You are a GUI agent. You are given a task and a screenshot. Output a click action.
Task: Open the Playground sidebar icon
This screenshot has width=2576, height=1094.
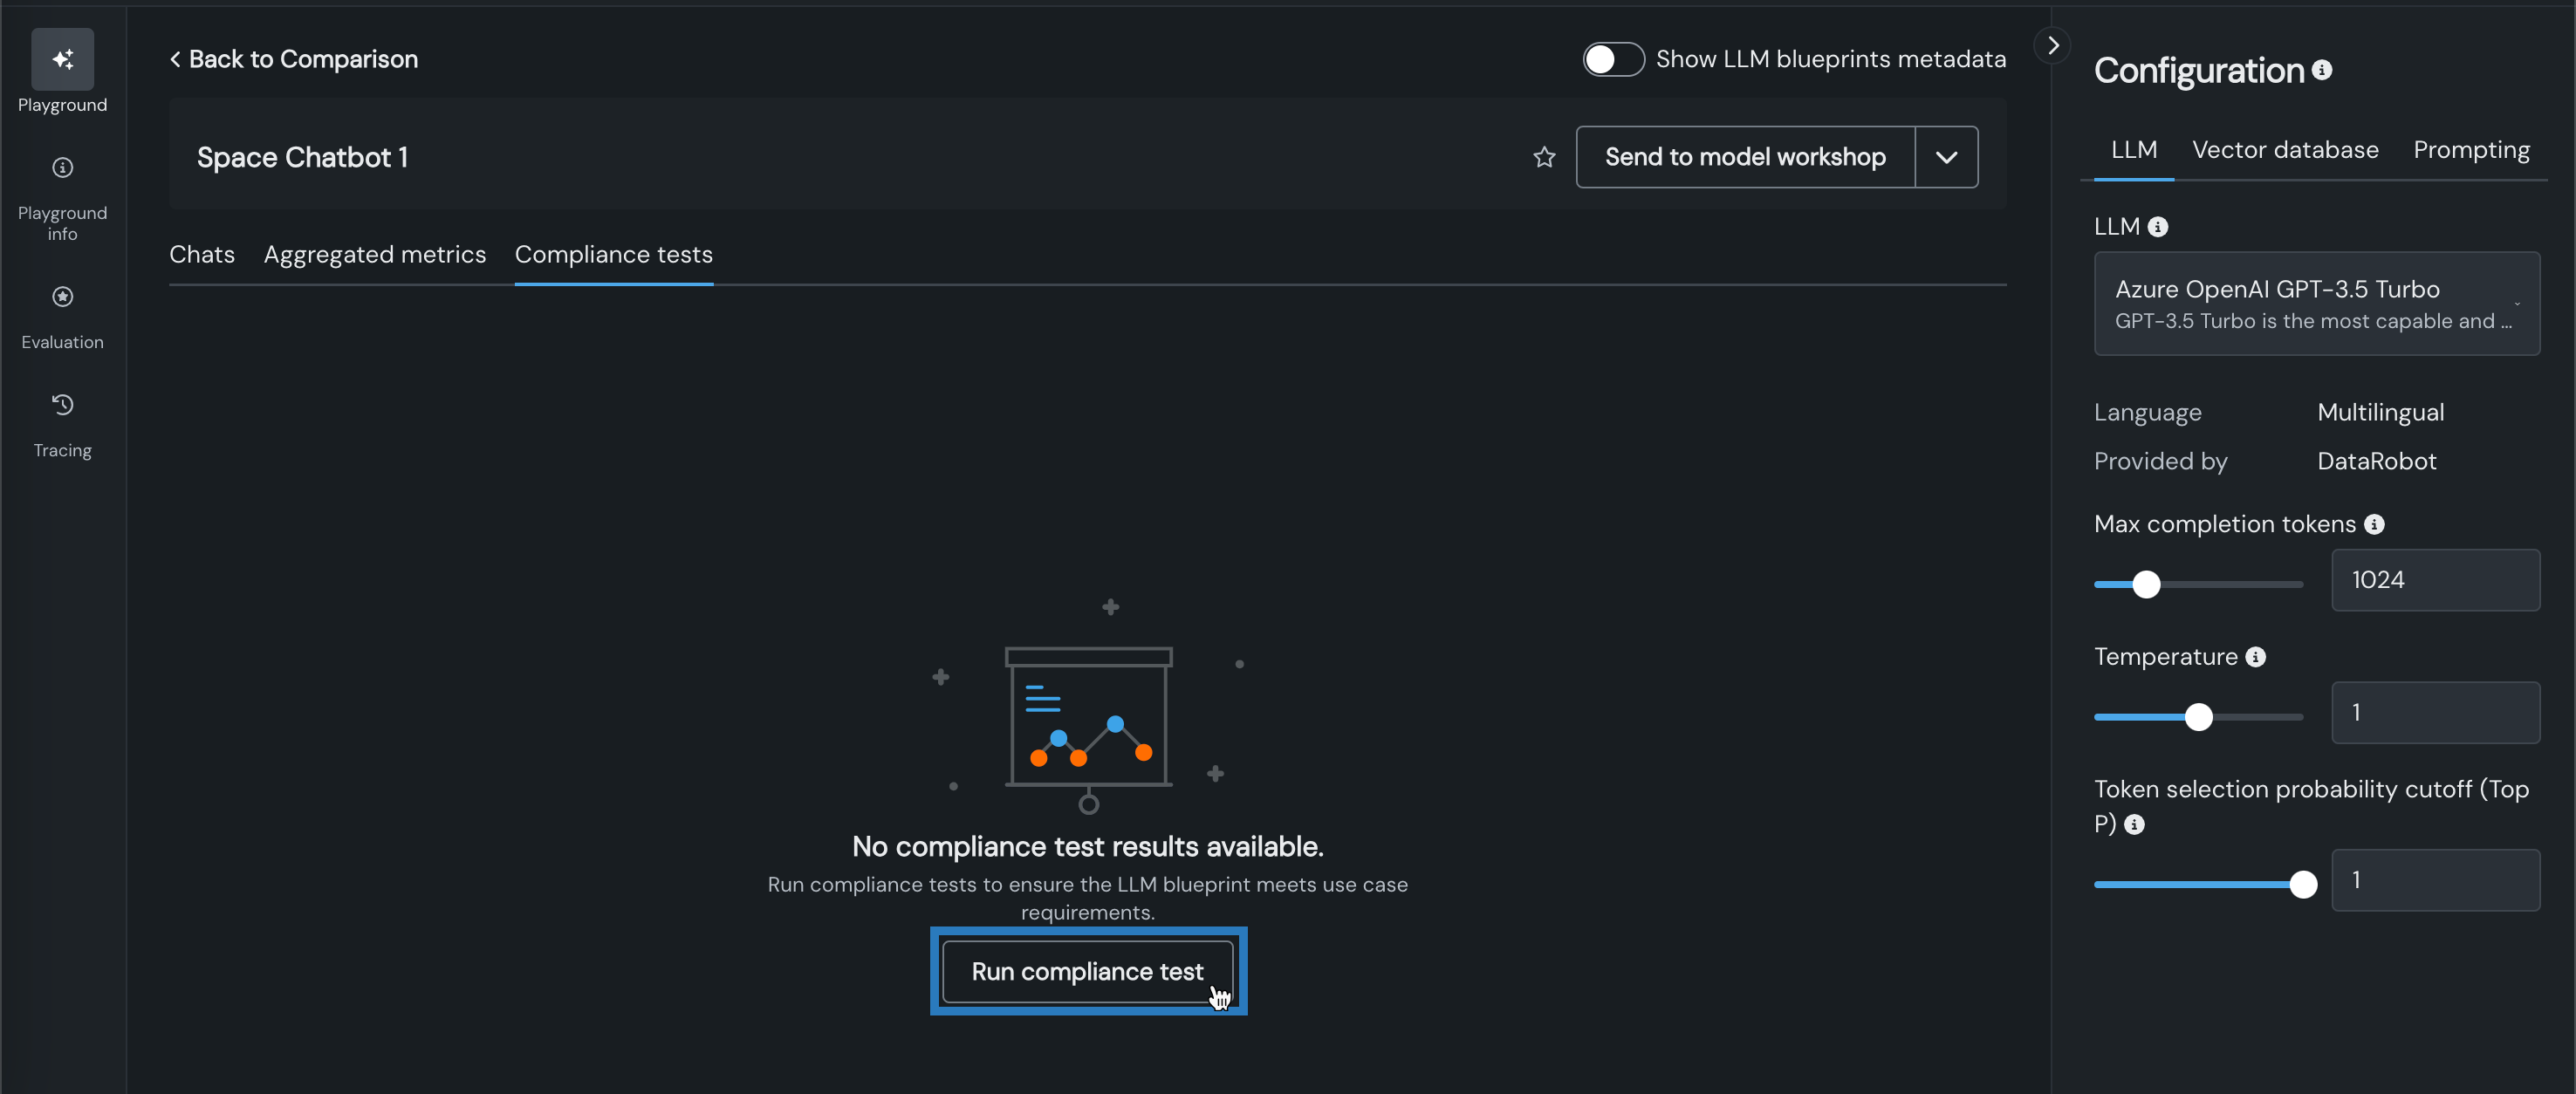[62, 60]
